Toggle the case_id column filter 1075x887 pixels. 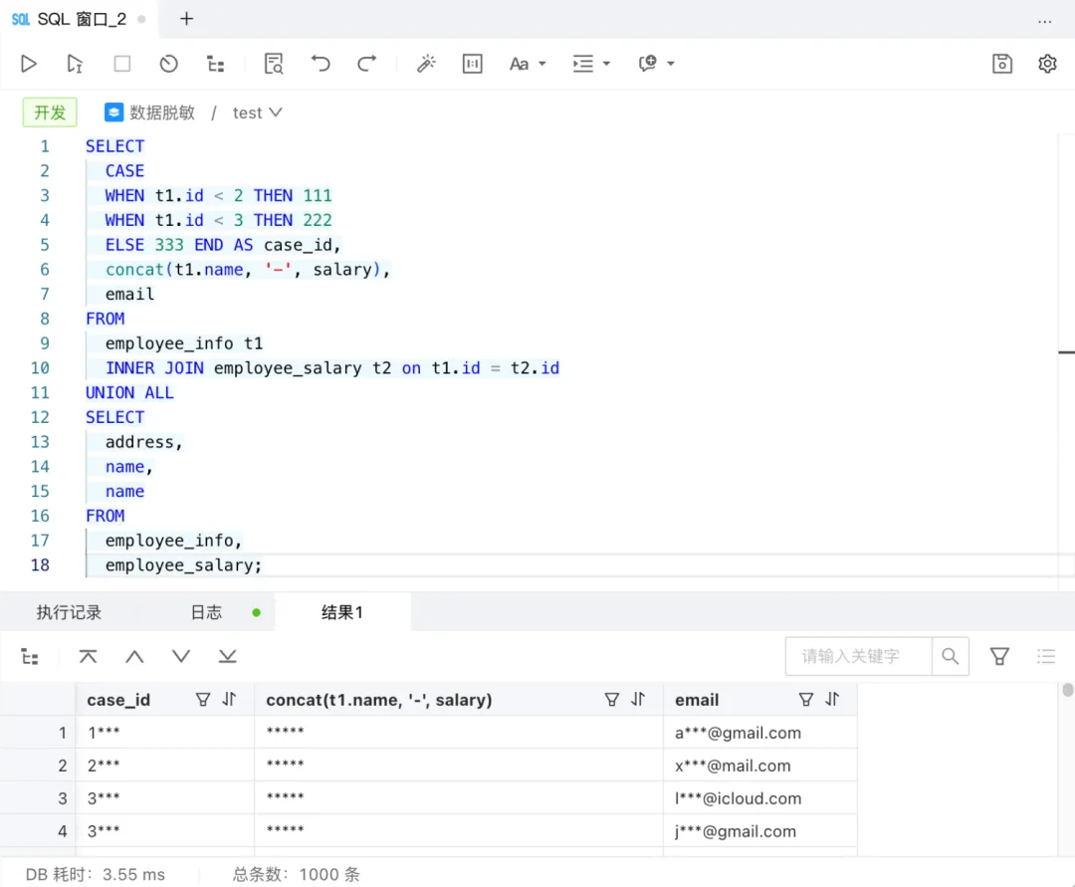point(203,699)
